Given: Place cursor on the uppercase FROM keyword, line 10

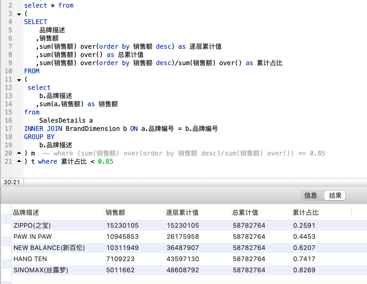Looking at the screenshot, I should (x=32, y=71).
